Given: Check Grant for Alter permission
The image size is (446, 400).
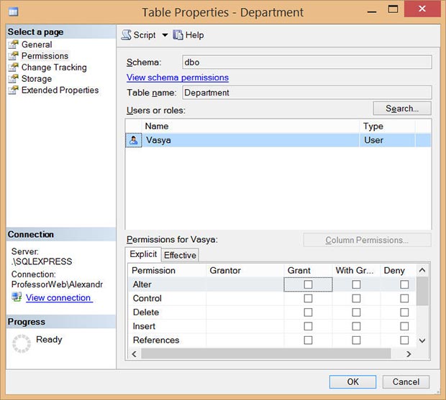Looking at the screenshot, I should pos(308,284).
